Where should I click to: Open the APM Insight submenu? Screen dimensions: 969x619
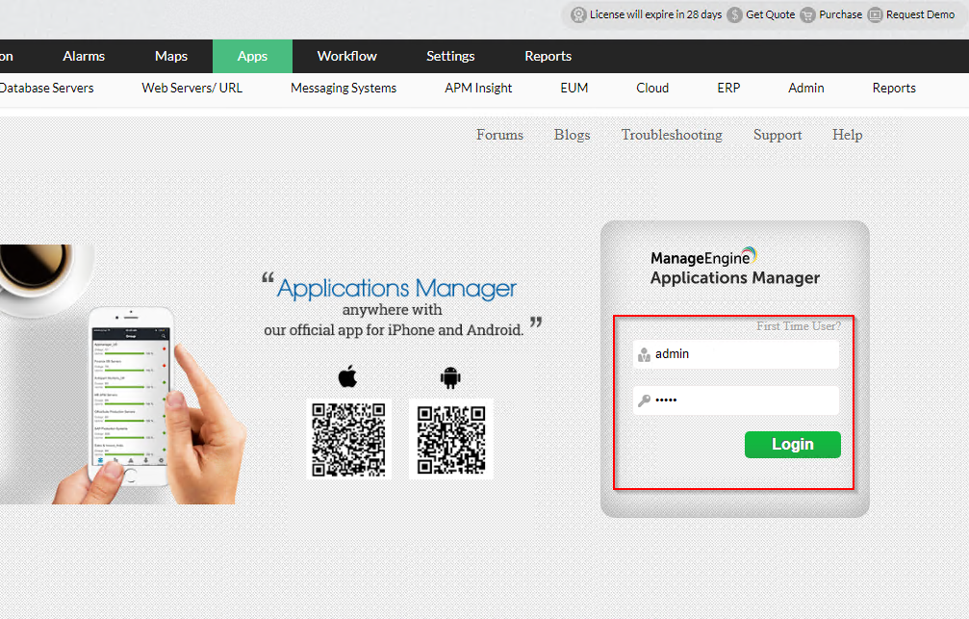coord(478,89)
